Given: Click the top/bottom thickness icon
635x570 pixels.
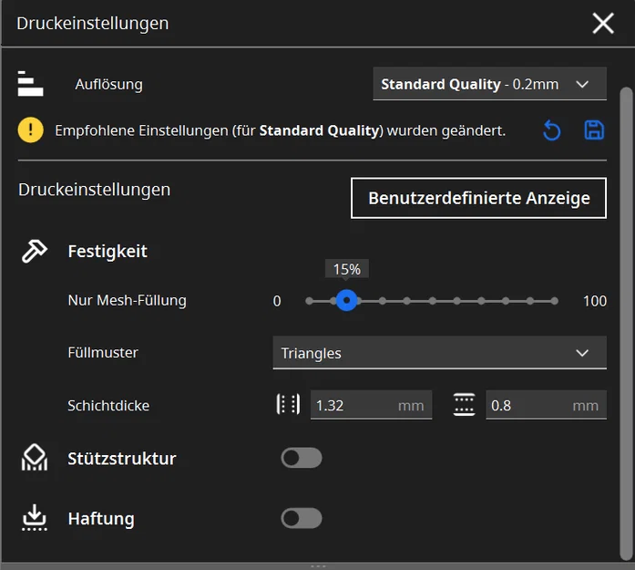Looking at the screenshot, I should [465, 405].
